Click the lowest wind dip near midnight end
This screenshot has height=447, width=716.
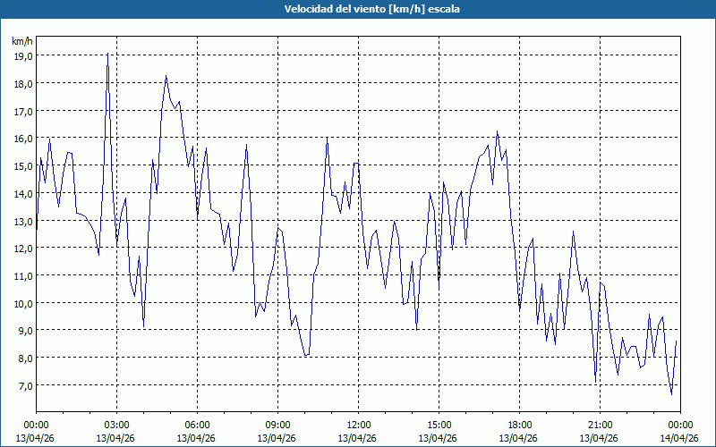tap(671, 393)
